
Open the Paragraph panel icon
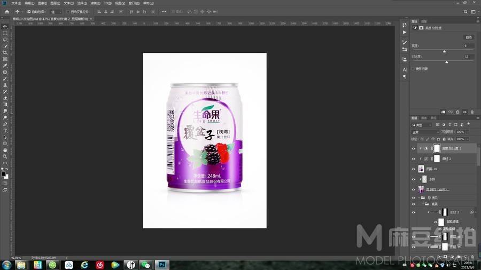pos(405,77)
